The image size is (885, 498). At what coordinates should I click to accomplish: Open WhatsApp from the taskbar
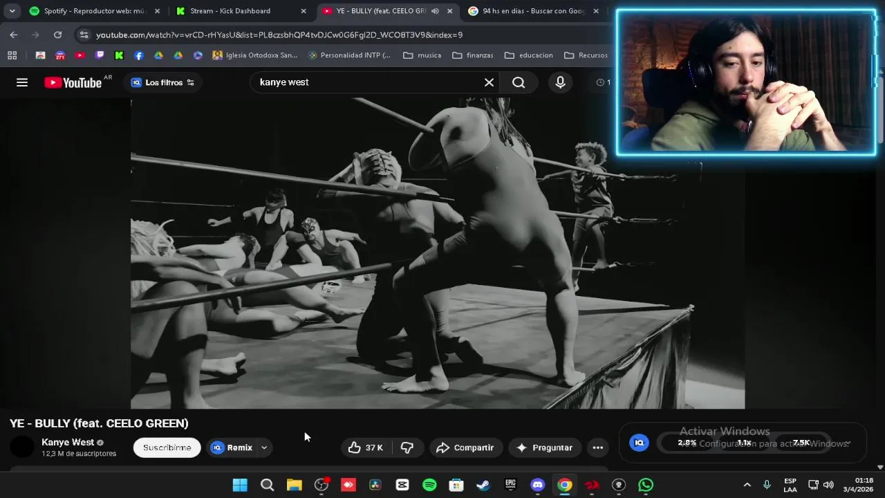pos(645,485)
